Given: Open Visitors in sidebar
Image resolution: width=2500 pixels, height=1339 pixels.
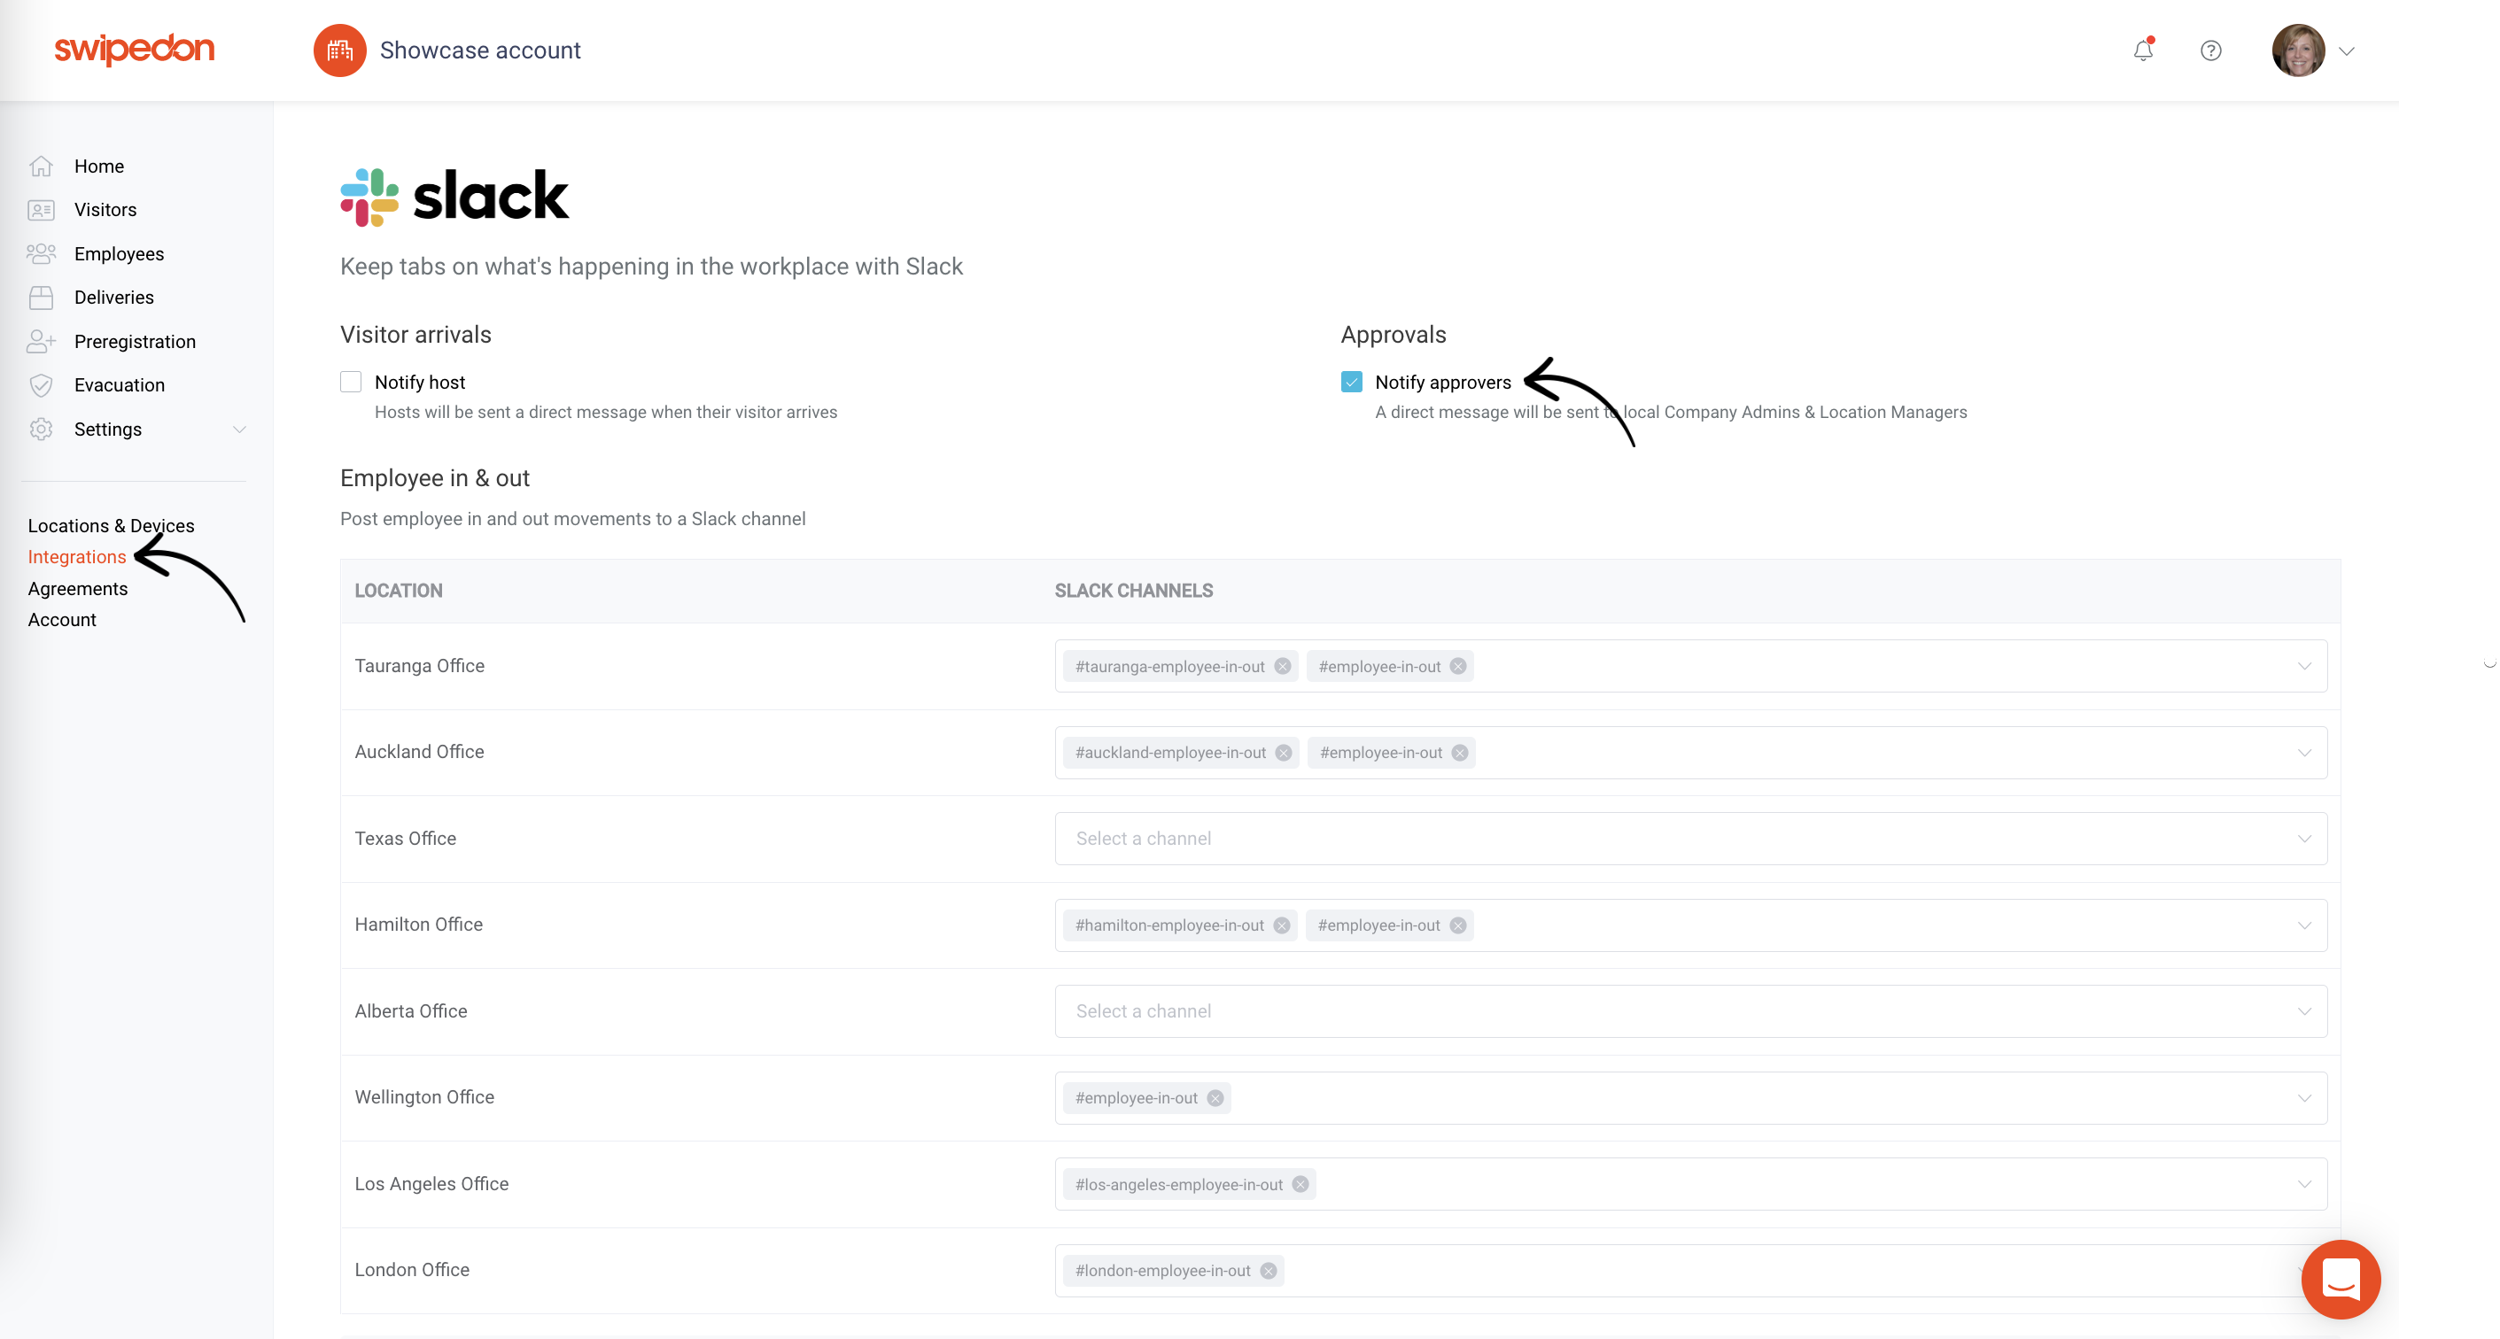Looking at the screenshot, I should [x=105, y=210].
